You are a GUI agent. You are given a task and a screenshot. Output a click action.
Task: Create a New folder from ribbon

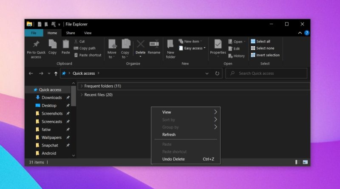[x=171, y=49]
